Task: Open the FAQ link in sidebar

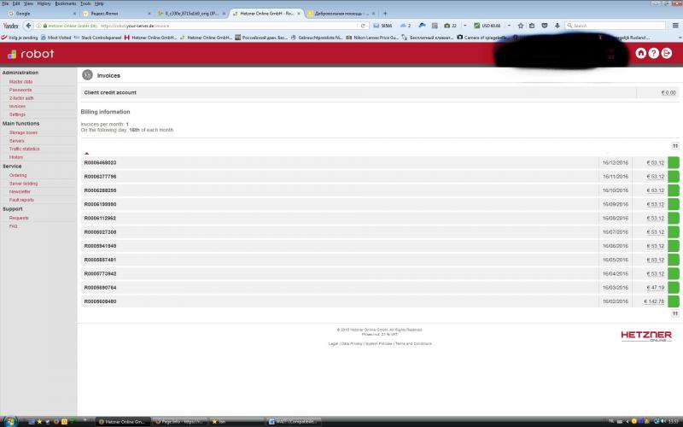Action: point(13,226)
